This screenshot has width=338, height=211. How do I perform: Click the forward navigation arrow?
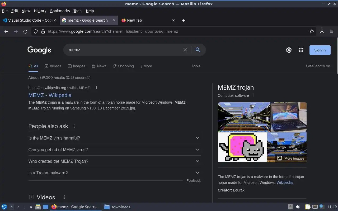point(16,31)
